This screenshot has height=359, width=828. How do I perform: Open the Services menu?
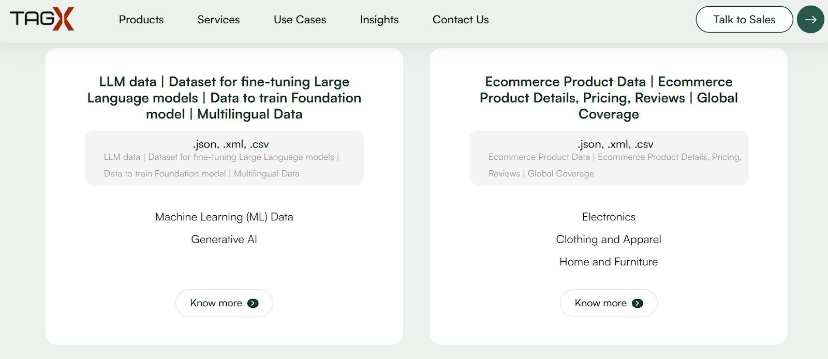(218, 20)
